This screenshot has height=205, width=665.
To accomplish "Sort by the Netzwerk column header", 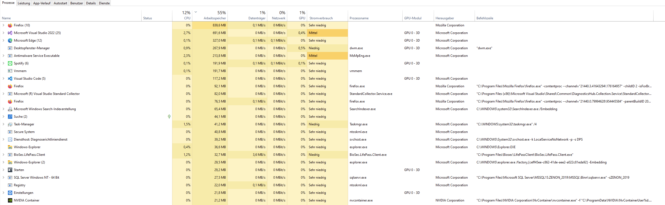I will 277,16.
